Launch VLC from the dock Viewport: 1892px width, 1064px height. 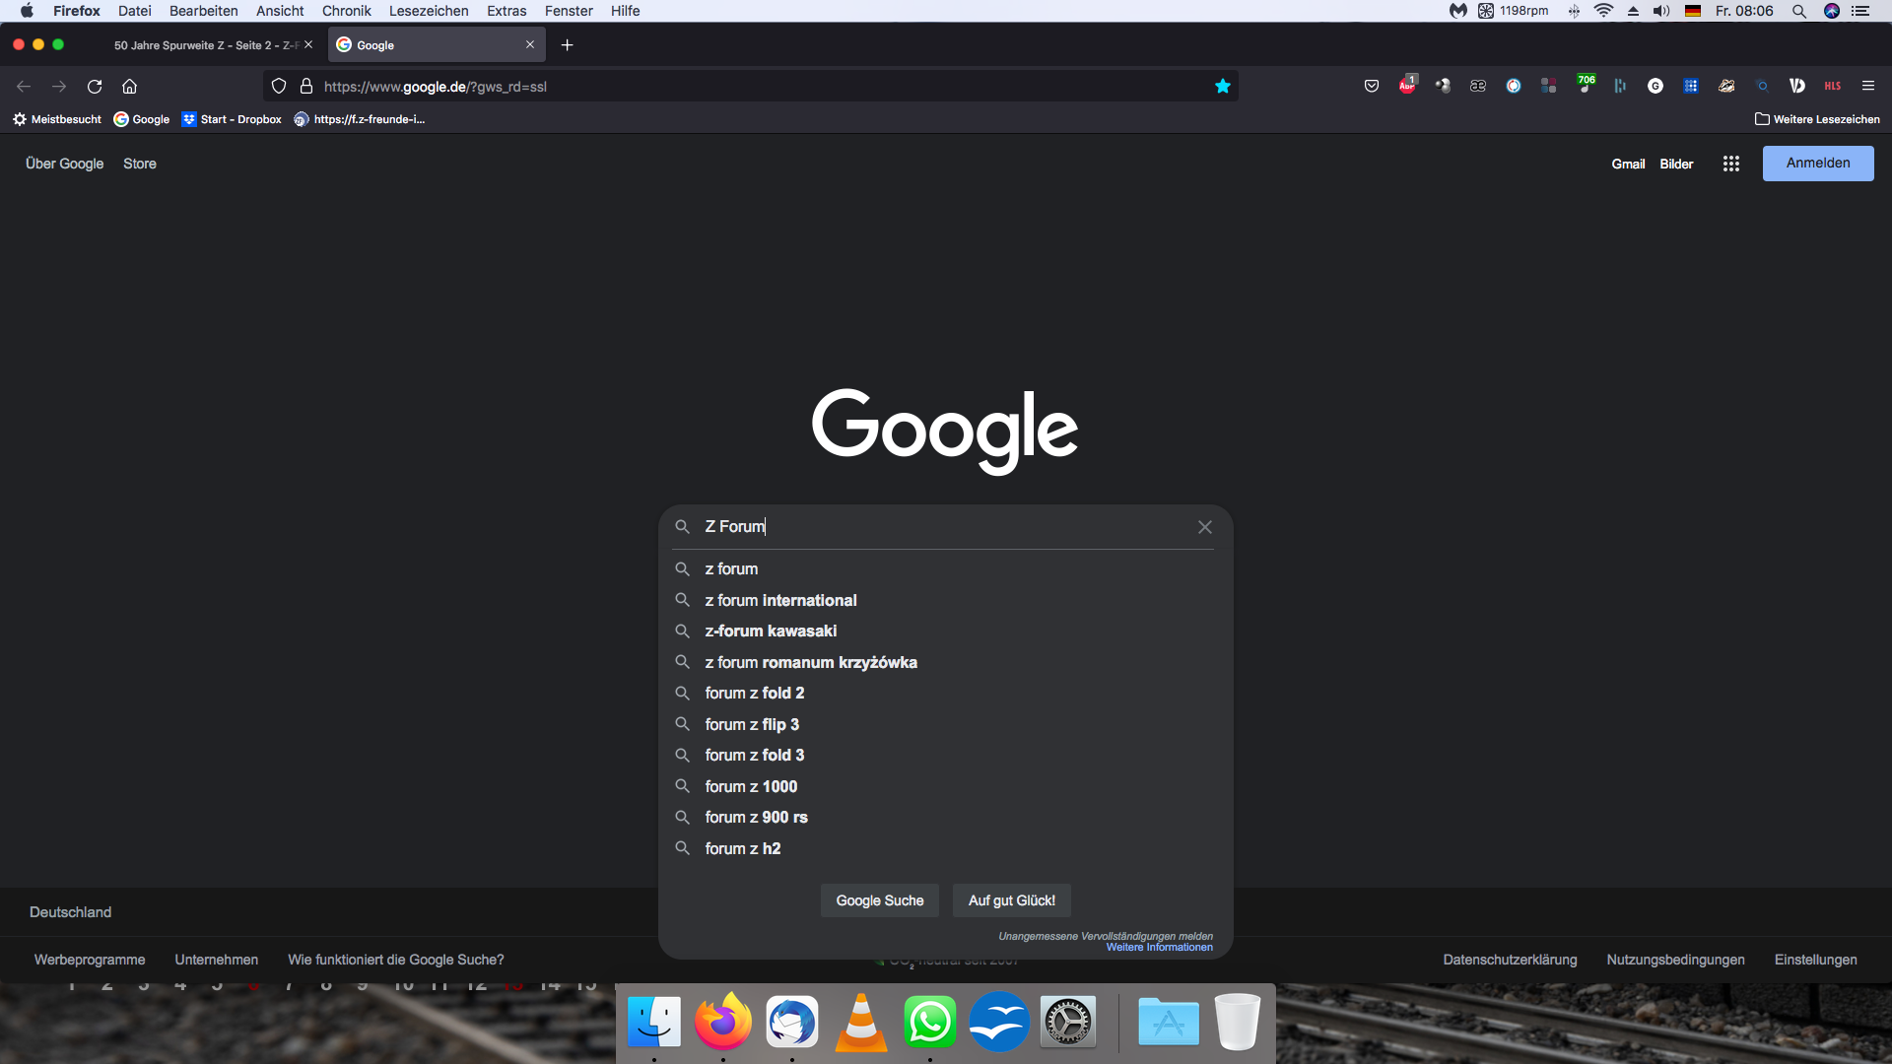point(860,1023)
